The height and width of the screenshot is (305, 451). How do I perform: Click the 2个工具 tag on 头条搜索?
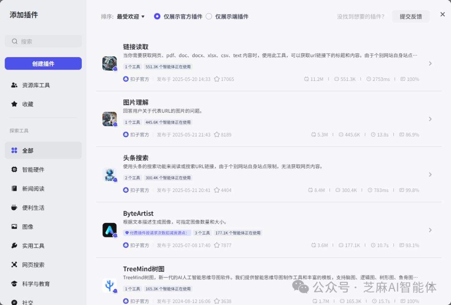pyautogui.click(x=132, y=178)
